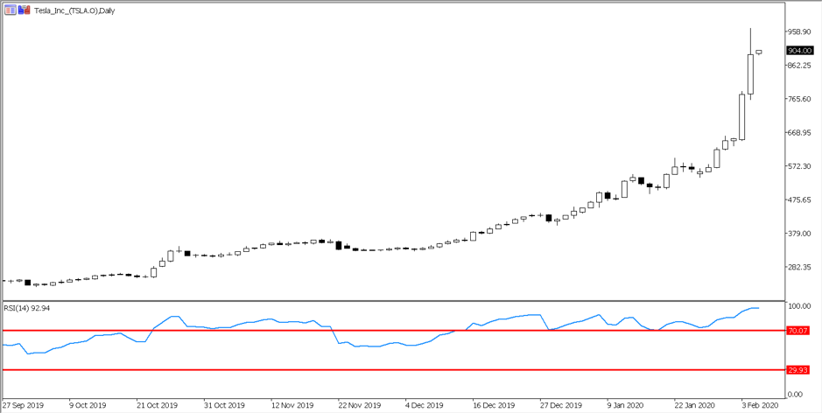The image size is (822, 413).
Task: Select the 70.07 overbought level tag
Action: [797, 331]
